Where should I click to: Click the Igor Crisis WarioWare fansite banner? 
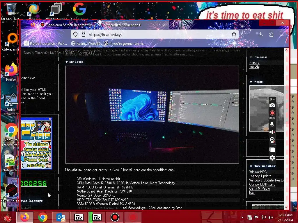(x=36, y=143)
